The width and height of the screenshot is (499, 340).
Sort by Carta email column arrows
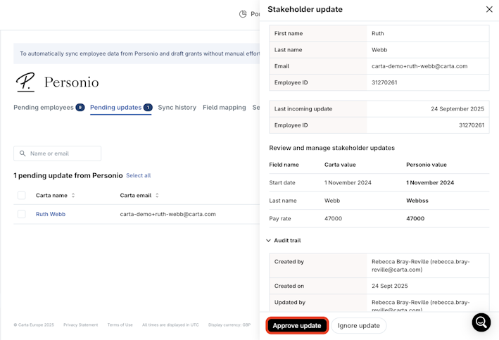point(157,196)
